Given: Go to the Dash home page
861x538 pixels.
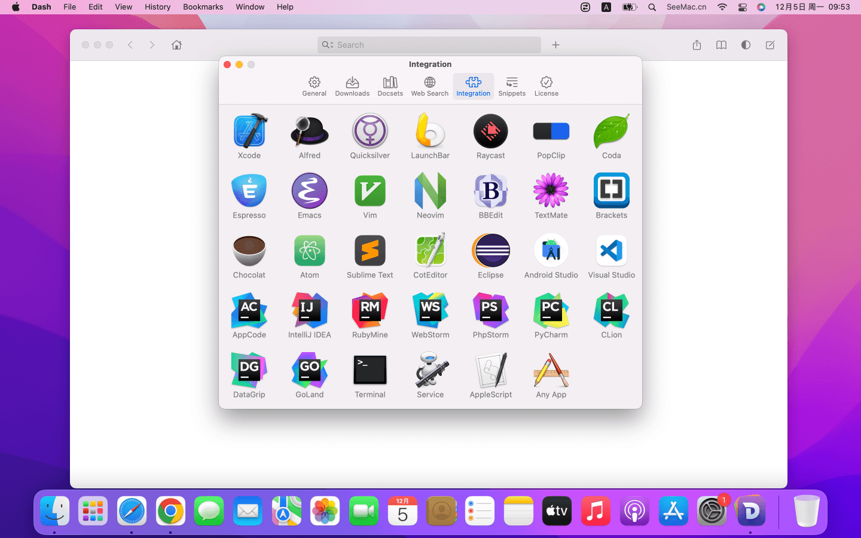Looking at the screenshot, I should point(176,45).
